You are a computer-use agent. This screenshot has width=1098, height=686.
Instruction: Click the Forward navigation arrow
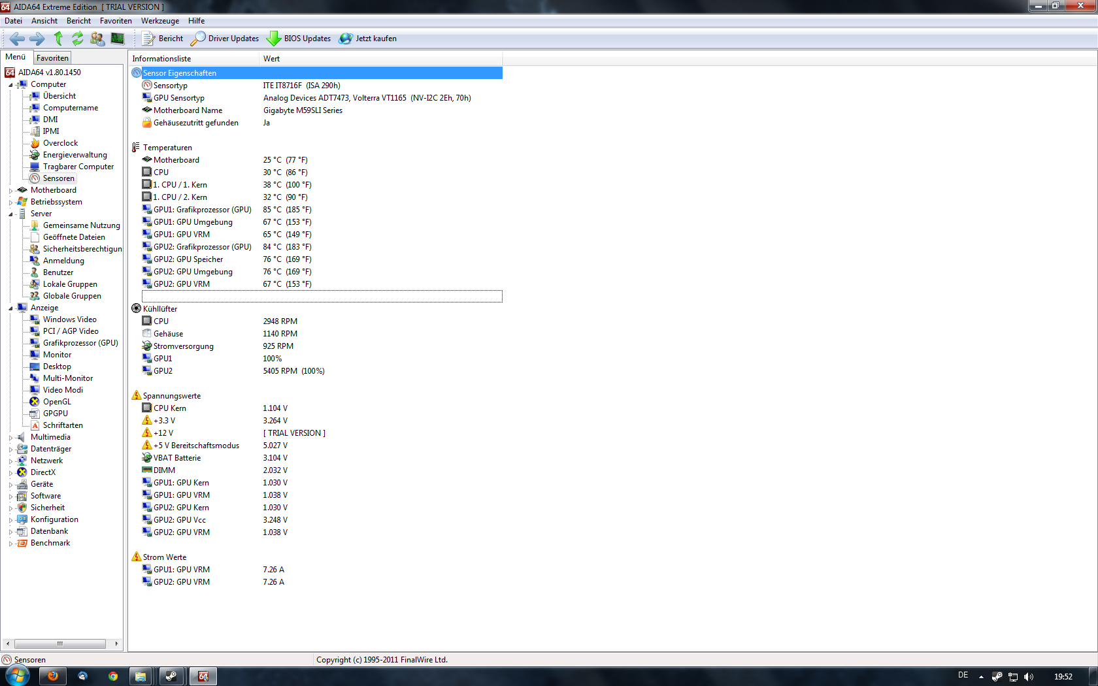37,39
